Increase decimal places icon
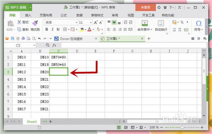Viewport: 212px width, 134px height. (174, 30)
